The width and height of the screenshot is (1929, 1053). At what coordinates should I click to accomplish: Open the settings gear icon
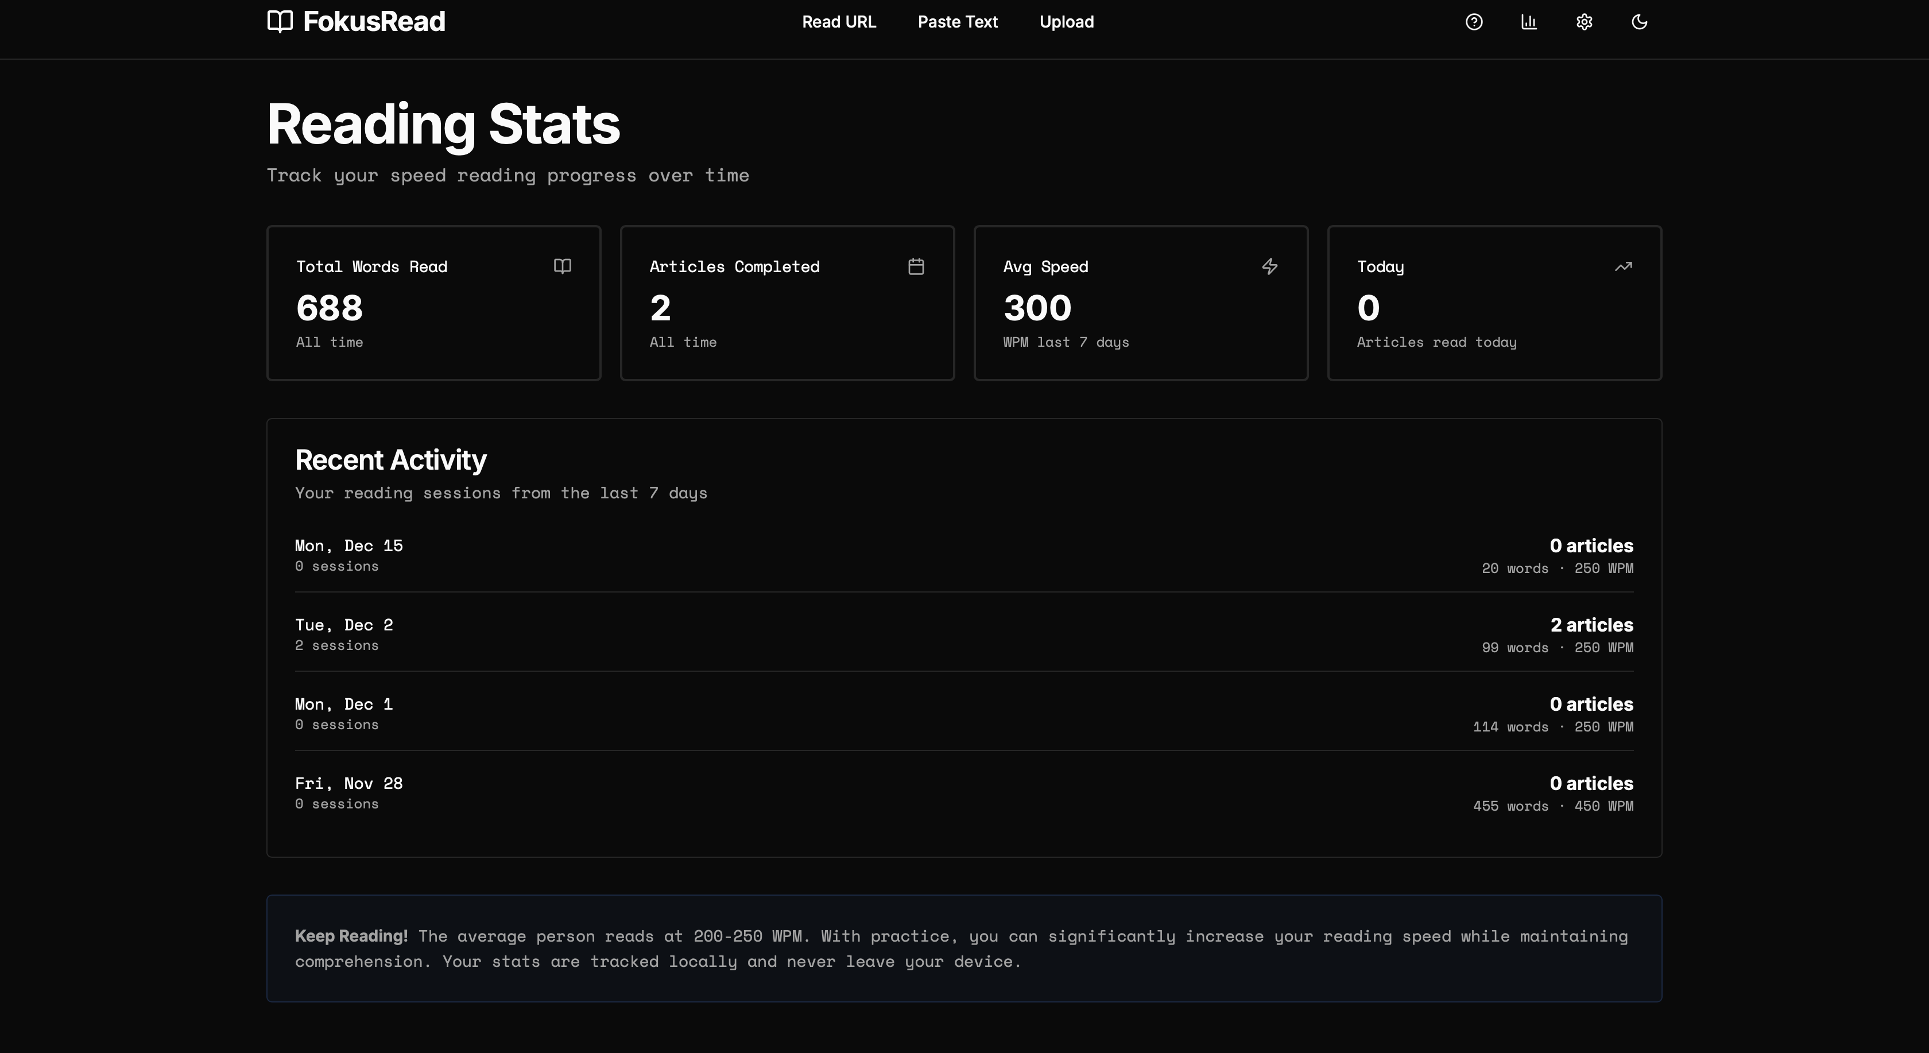[x=1584, y=22]
